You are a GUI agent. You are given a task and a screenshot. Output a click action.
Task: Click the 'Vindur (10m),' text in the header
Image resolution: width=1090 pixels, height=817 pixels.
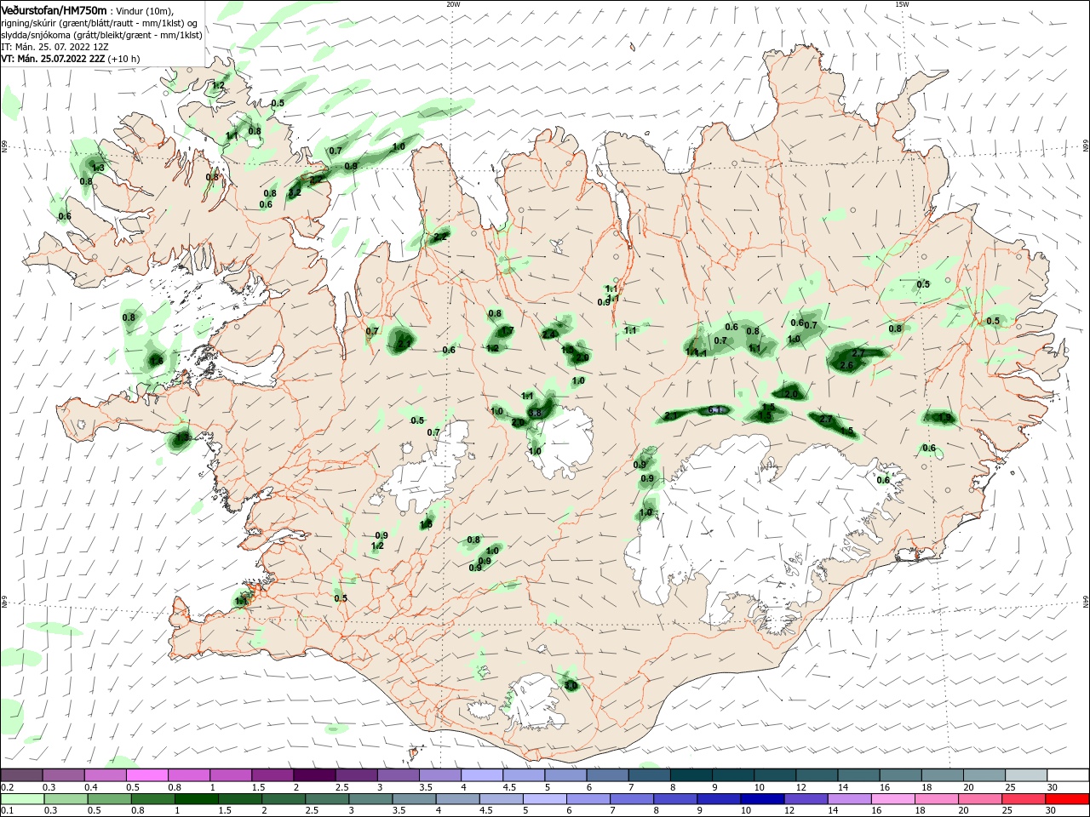145,10
